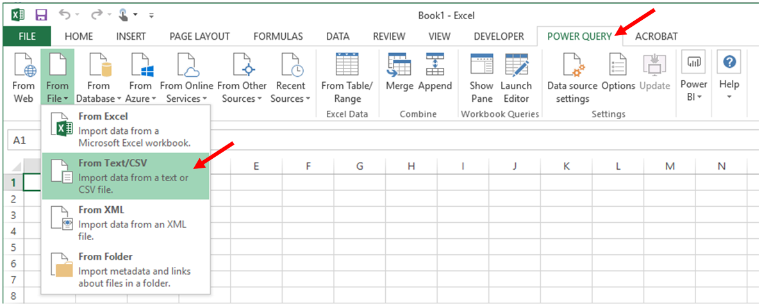This screenshot has width=762, height=308.
Task: Select row 1 header
Action: [x=13, y=182]
